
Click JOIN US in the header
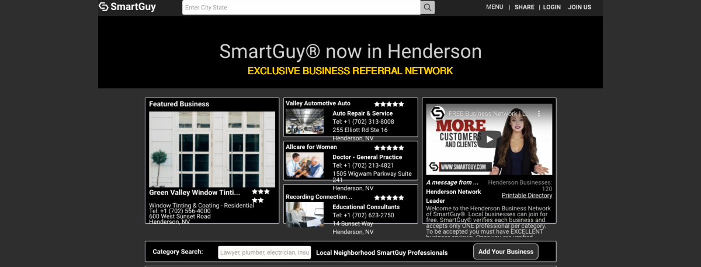579,7
